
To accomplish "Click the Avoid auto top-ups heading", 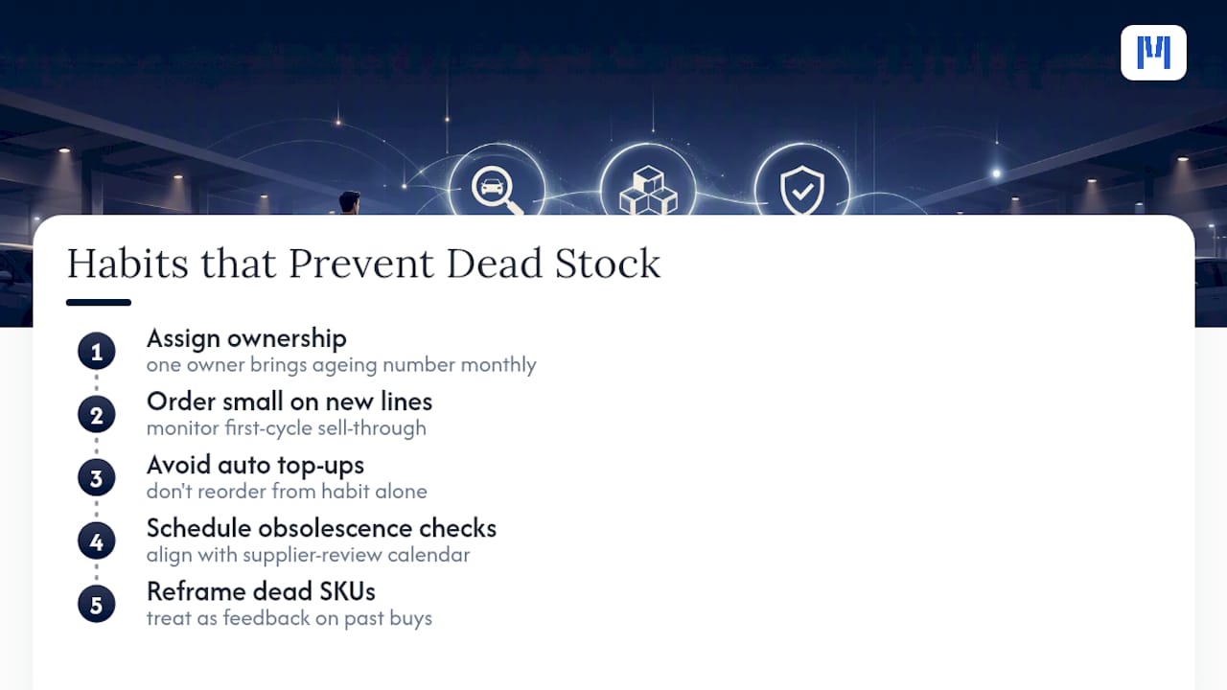I will (x=255, y=466).
